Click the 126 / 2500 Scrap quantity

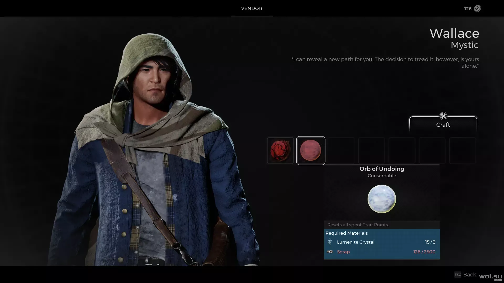424,252
